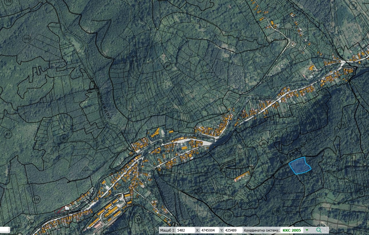Click the circled 29 area marker
The image size is (369, 235).
pyautogui.click(x=198, y=190)
